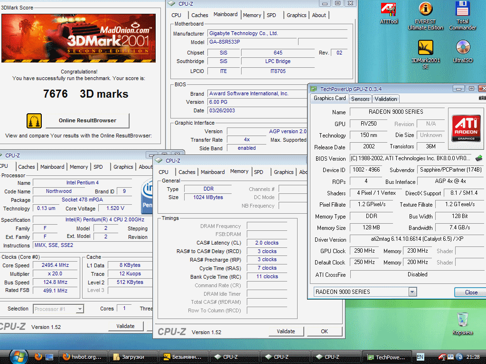Click the CAS# Latency 2.0 clocks value
The image size is (486, 364).
point(267,243)
